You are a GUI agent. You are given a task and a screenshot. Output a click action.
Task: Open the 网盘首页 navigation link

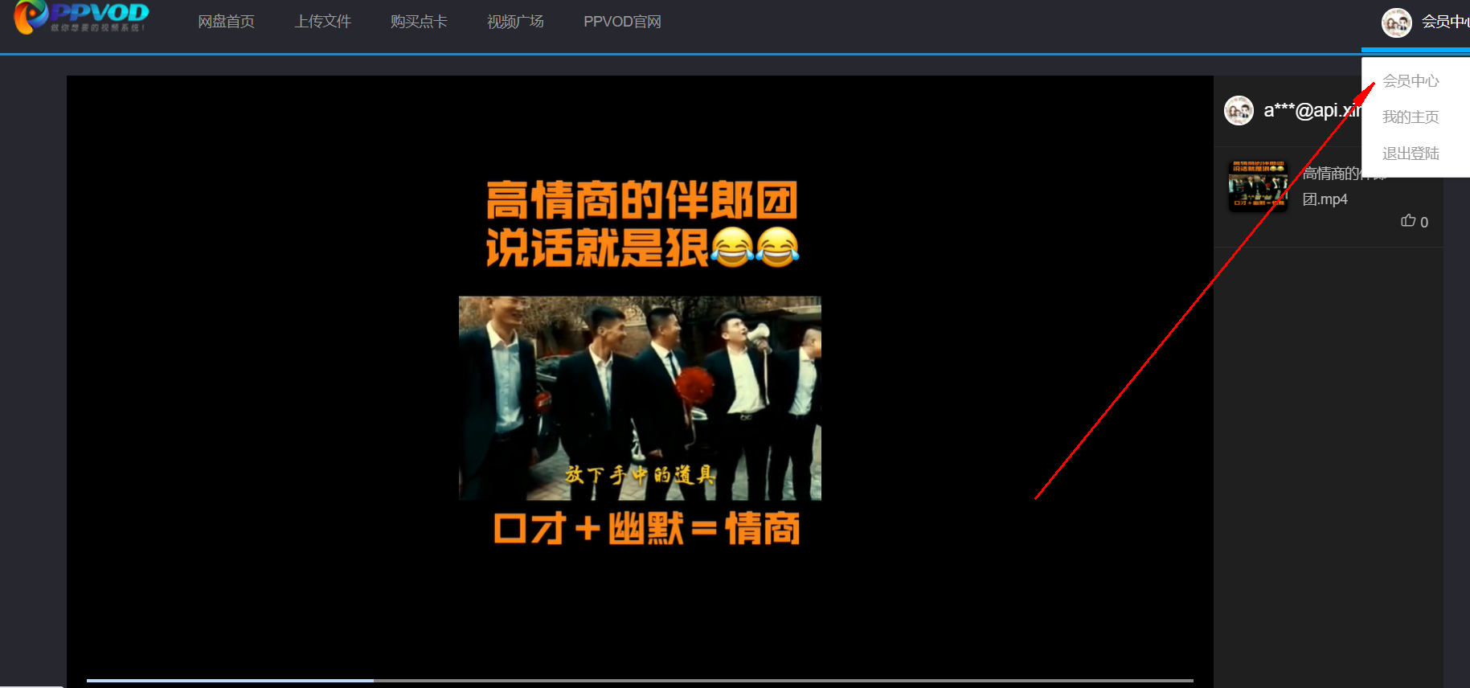226,22
